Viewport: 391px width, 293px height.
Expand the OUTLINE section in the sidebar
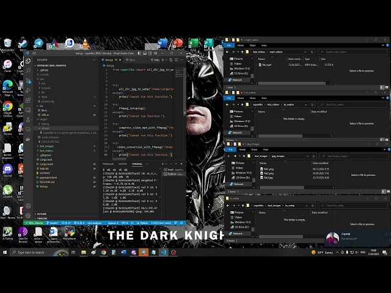click(41, 214)
